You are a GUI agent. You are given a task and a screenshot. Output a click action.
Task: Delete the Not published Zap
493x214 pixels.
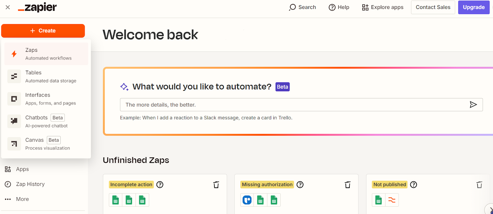[x=479, y=185]
